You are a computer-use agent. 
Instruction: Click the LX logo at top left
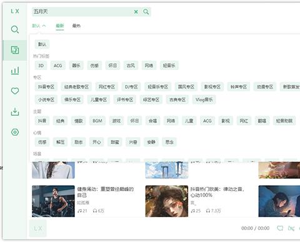coord(15,11)
